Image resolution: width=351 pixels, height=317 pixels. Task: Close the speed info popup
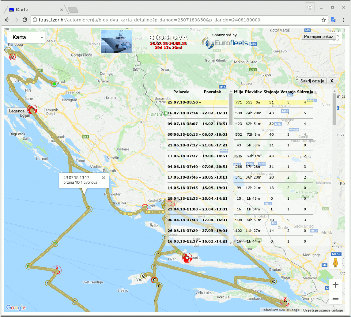pos(104,178)
